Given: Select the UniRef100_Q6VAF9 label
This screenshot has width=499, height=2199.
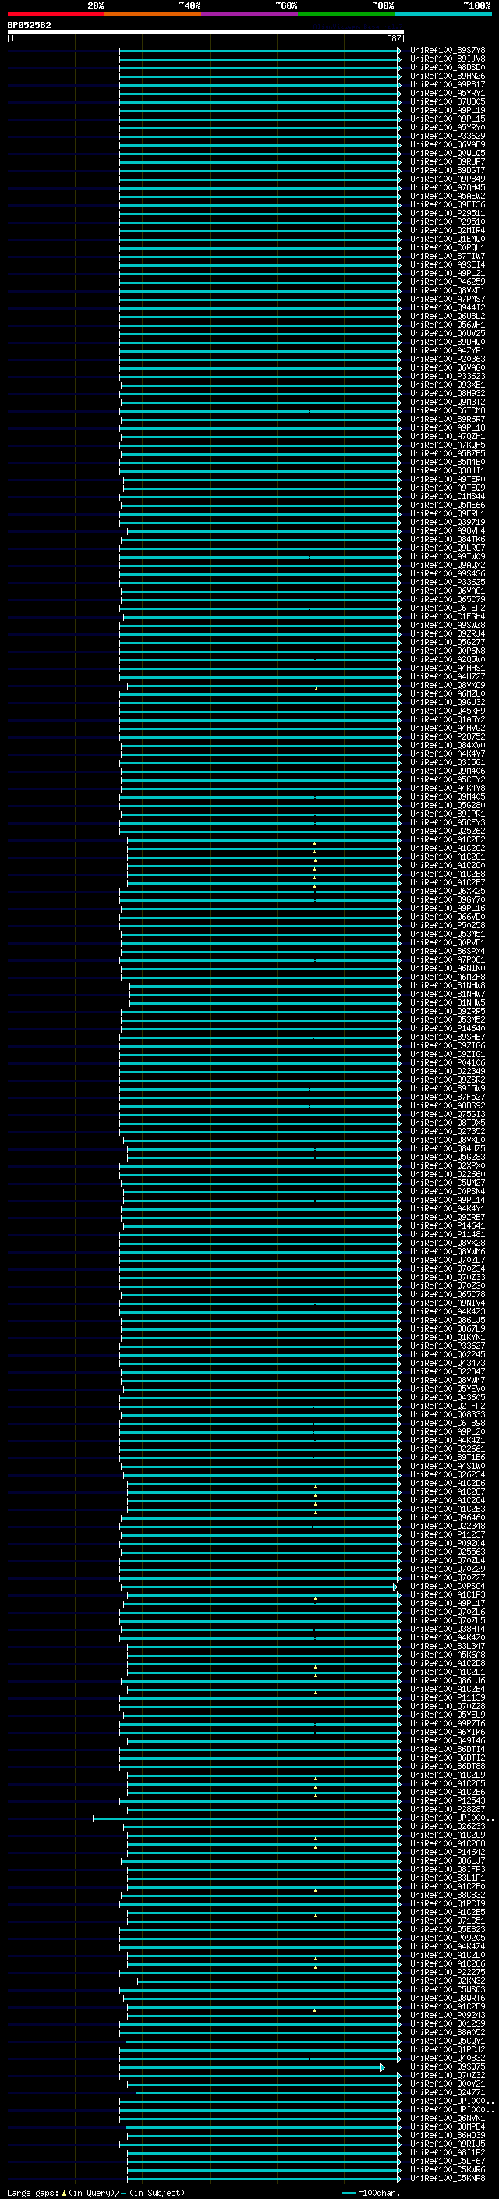Looking at the screenshot, I should click(x=447, y=145).
